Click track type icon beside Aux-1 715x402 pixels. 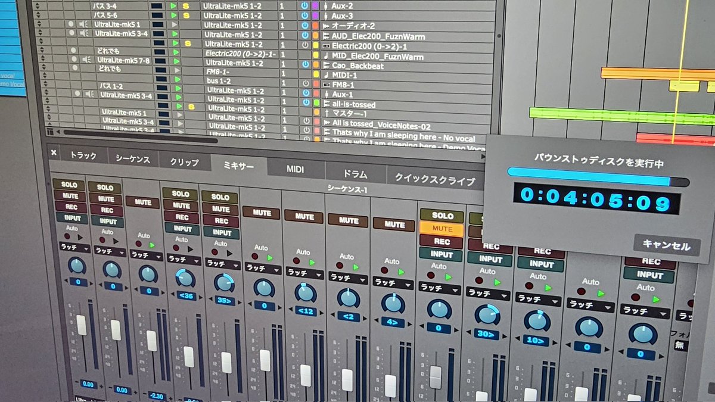(326, 95)
